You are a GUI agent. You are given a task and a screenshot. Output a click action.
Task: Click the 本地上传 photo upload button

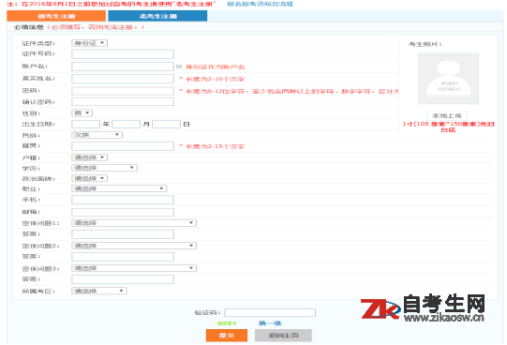(x=447, y=115)
